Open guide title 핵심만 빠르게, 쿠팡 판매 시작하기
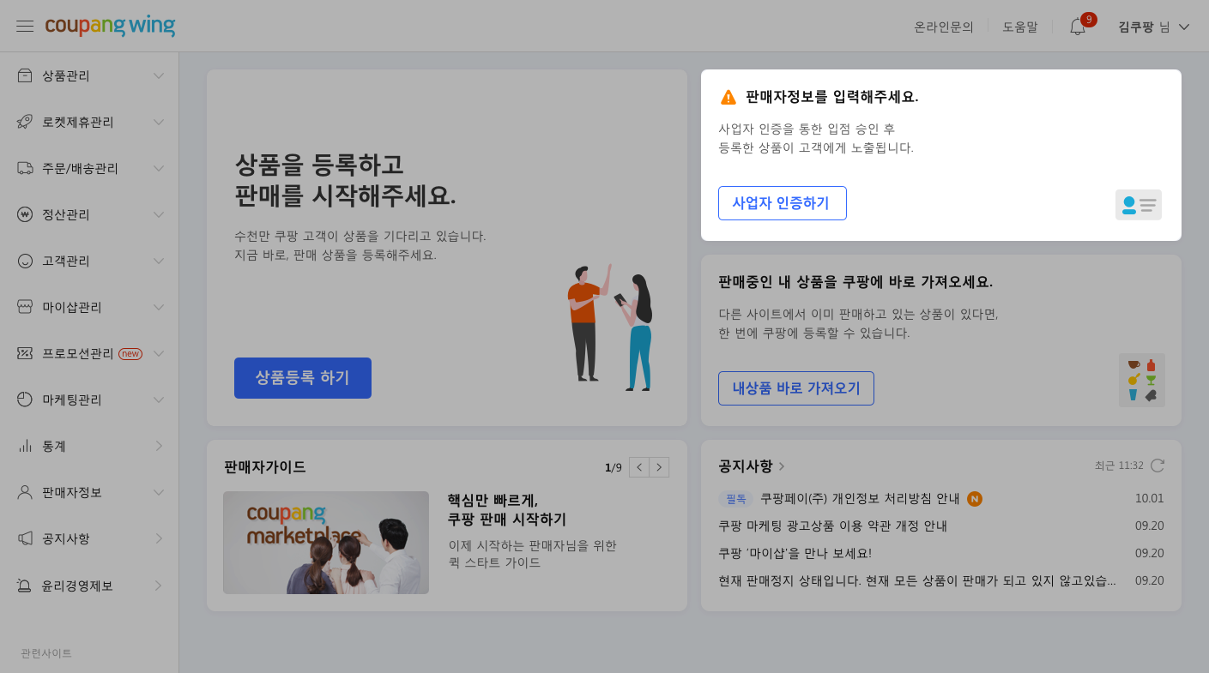This screenshot has height=673, width=1209. point(507,509)
